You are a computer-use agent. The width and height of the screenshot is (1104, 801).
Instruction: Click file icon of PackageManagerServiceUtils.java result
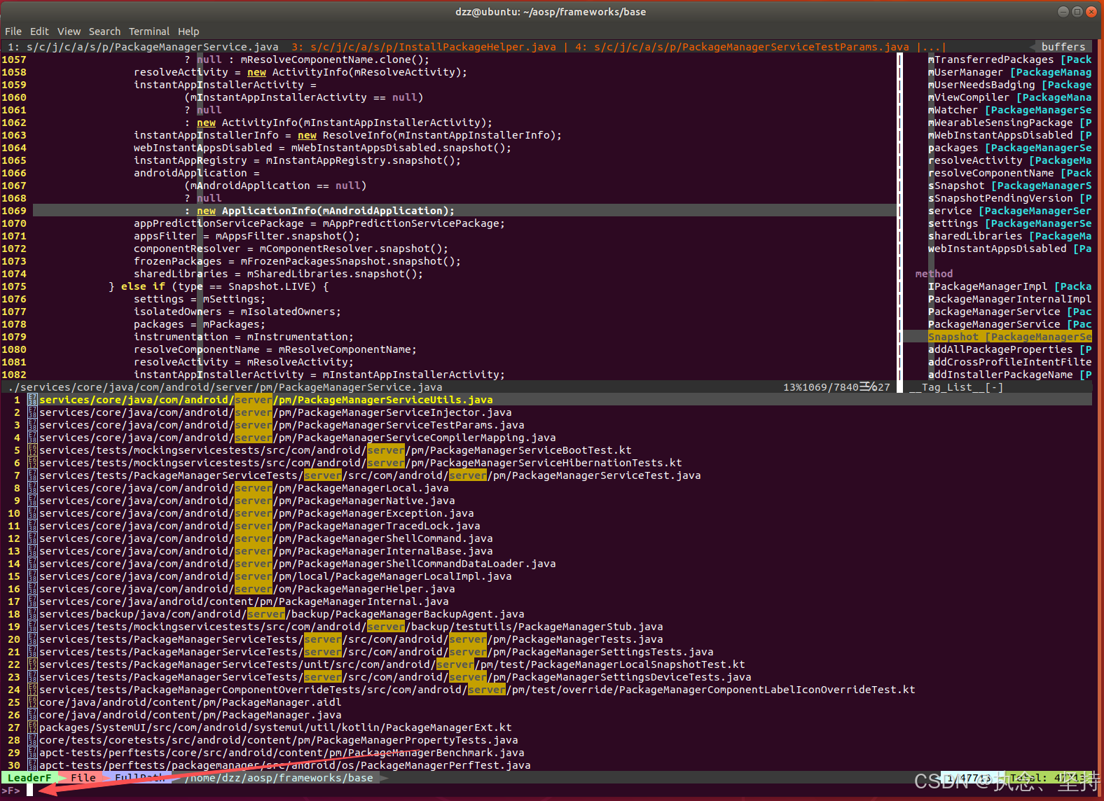pyautogui.click(x=32, y=400)
